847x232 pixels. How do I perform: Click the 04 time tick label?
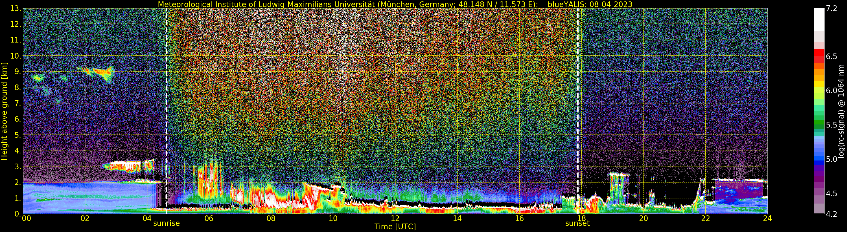coord(147,218)
